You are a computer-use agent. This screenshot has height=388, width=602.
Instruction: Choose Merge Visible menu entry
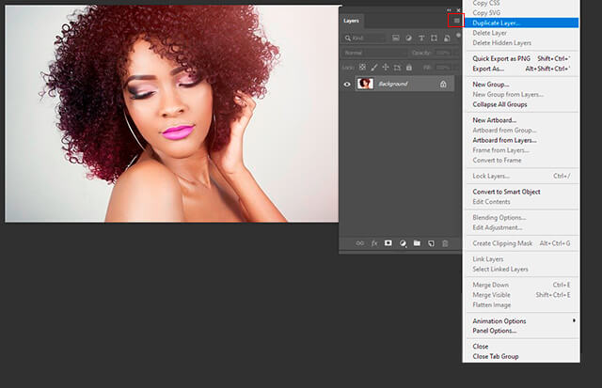coord(521,295)
